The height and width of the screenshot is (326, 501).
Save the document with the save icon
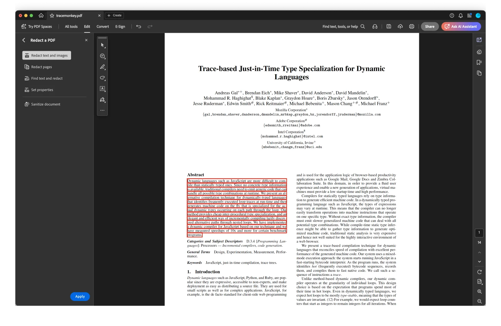click(x=389, y=27)
